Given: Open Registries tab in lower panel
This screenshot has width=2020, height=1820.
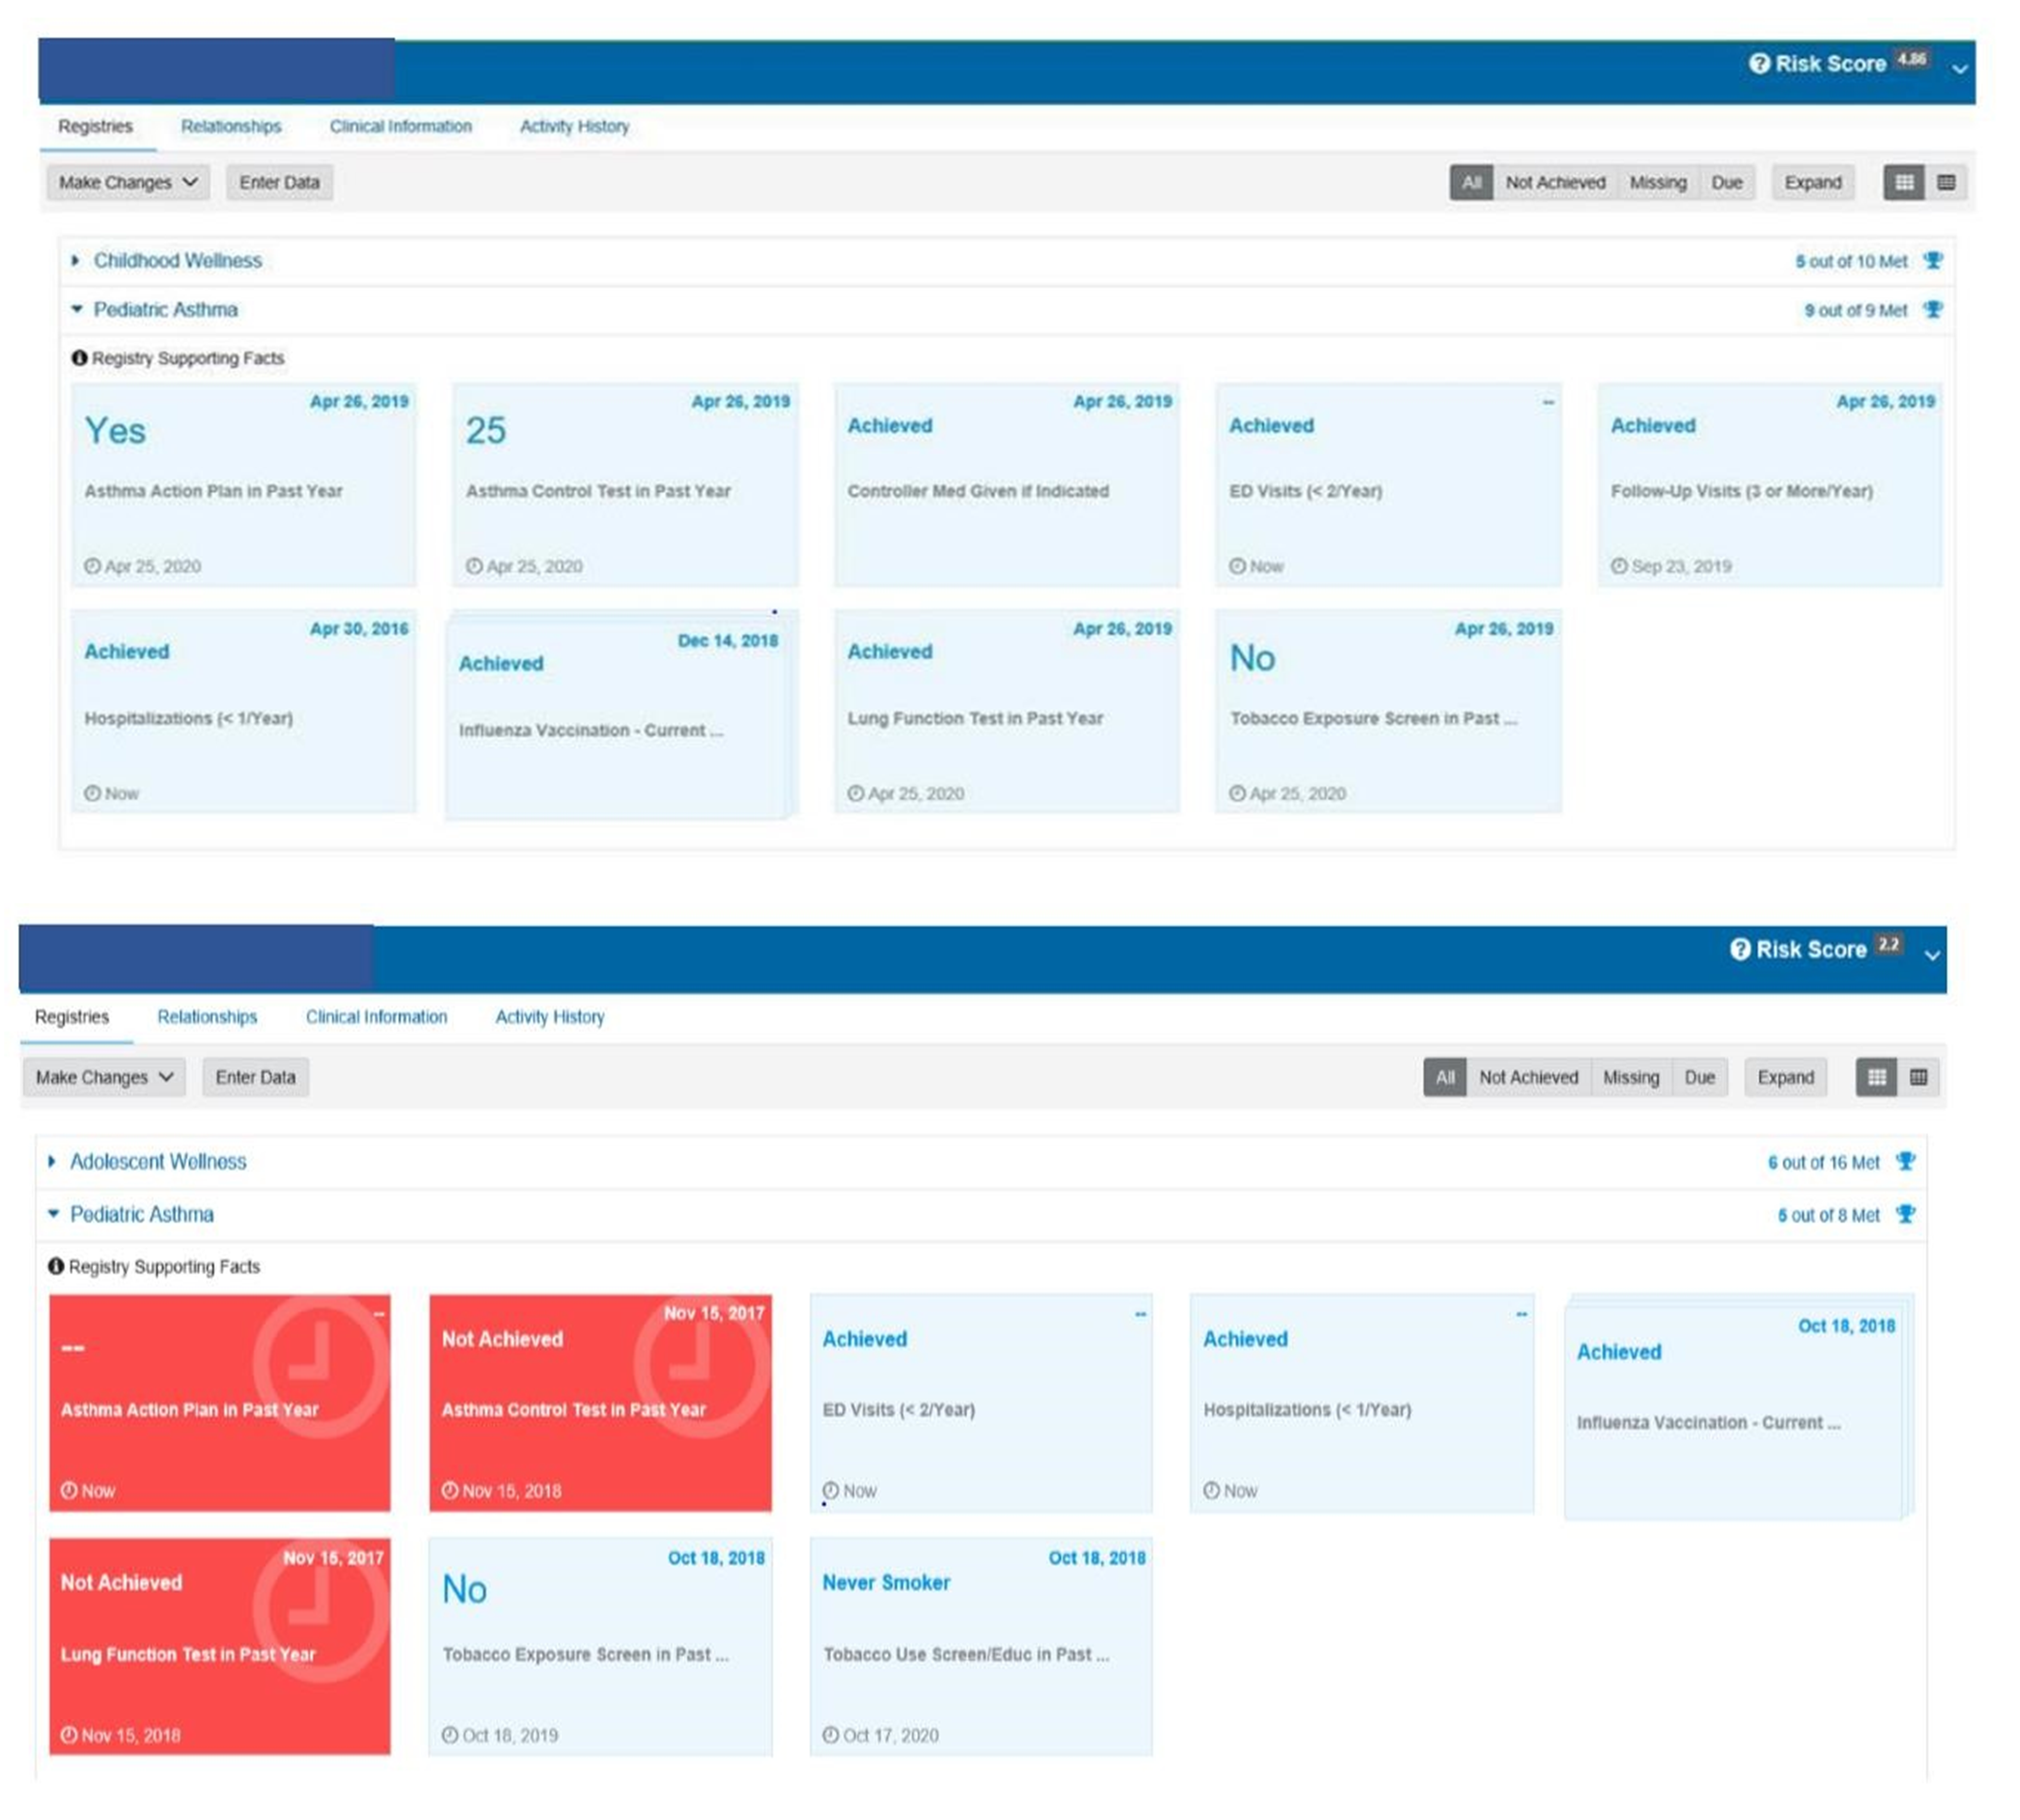Looking at the screenshot, I should [x=72, y=1016].
